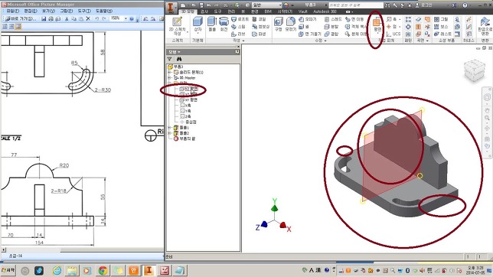Click the Work Plane (평면) tool

[x=377, y=24]
